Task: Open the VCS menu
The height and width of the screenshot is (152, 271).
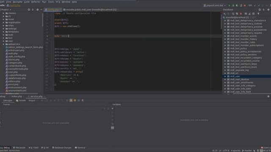Action: pyautogui.click(x=58, y=2)
